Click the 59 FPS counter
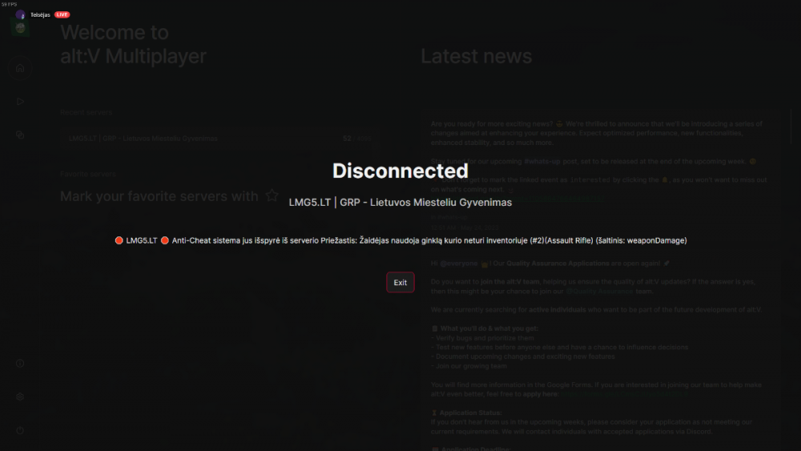 click(x=9, y=4)
